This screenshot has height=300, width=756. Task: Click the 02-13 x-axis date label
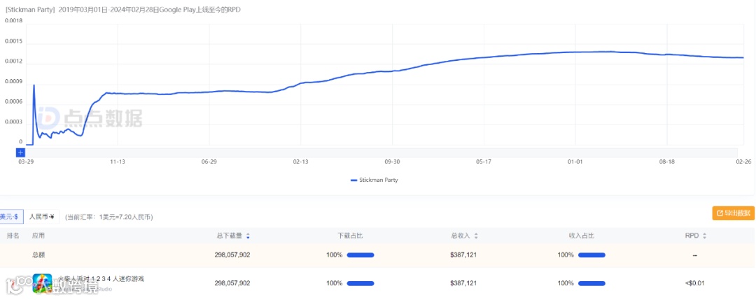click(301, 162)
